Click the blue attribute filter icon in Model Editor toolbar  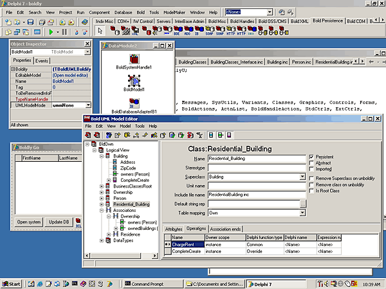coord(211,135)
